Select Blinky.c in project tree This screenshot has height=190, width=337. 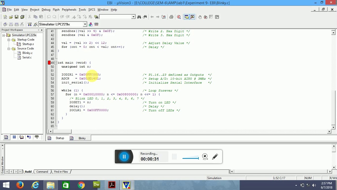27,53
